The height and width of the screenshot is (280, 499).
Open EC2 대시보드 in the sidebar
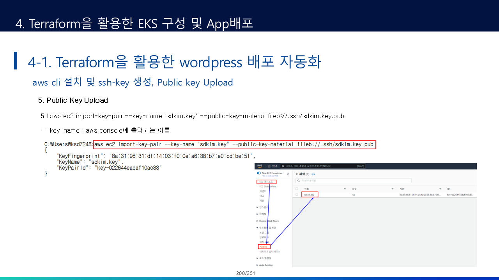pyautogui.click(x=266, y=182)
